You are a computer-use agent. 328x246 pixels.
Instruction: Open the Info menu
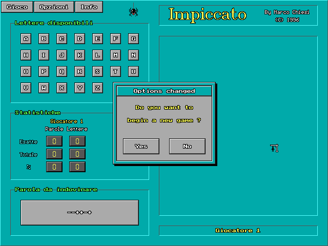pos(89,7)
